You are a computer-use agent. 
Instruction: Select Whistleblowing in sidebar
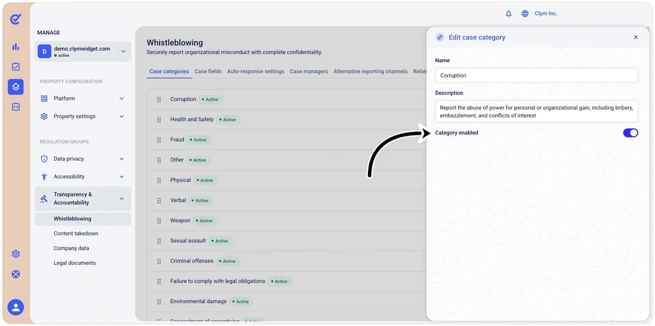pos(83,219)
